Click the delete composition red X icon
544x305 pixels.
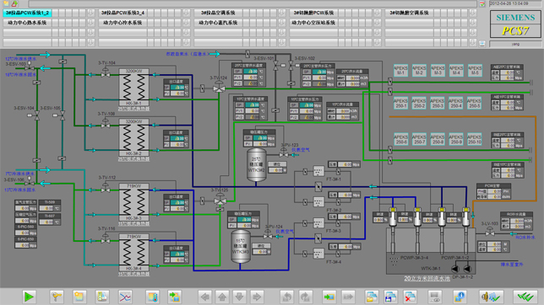410,297
